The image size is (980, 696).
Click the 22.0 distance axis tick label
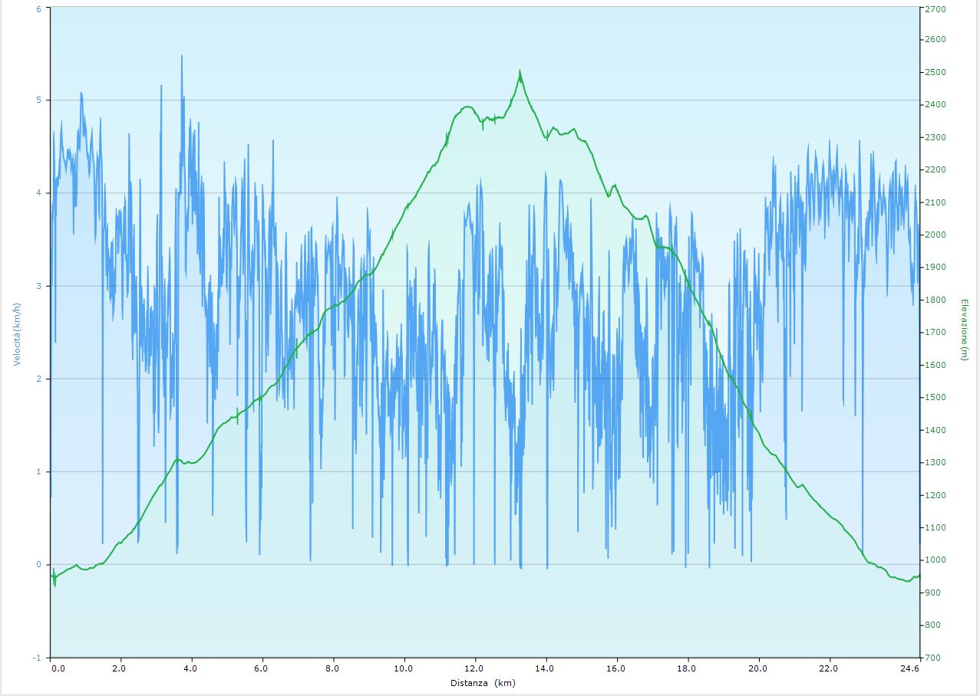click(x=829, y=668)
